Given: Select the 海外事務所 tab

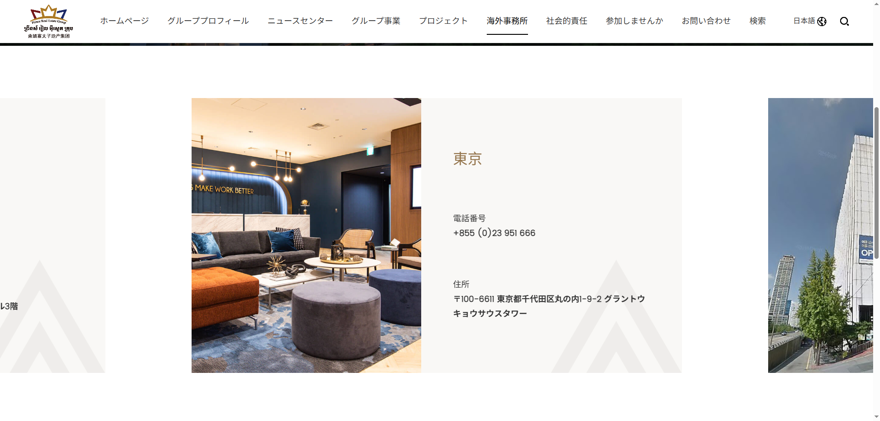Looking at the screenshot, I should (x=507, y=21).
